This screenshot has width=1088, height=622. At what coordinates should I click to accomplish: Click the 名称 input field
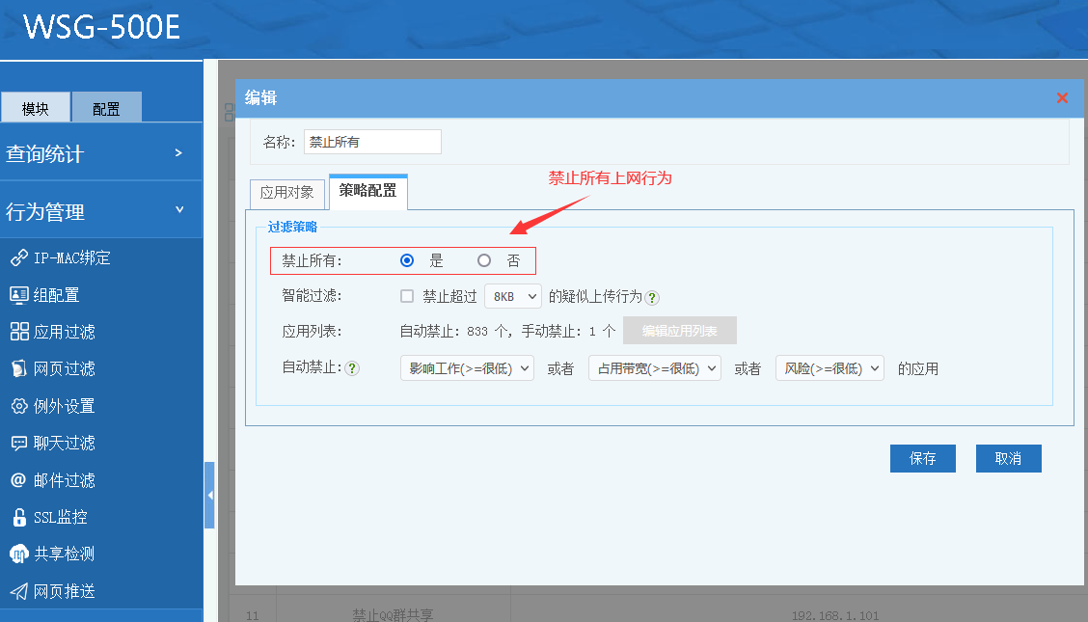372,142
